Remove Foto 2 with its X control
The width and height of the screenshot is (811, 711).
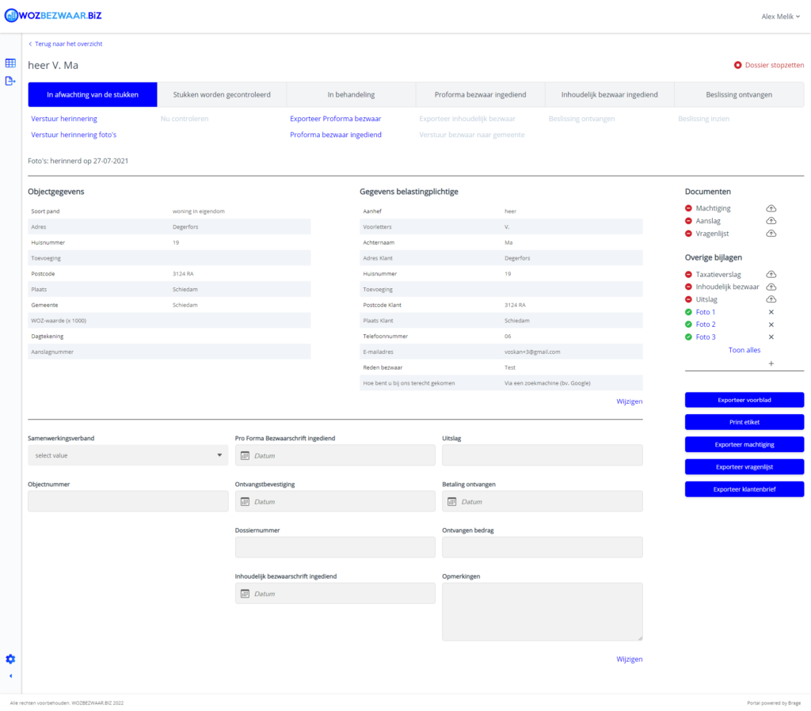[x=771, y=324]
